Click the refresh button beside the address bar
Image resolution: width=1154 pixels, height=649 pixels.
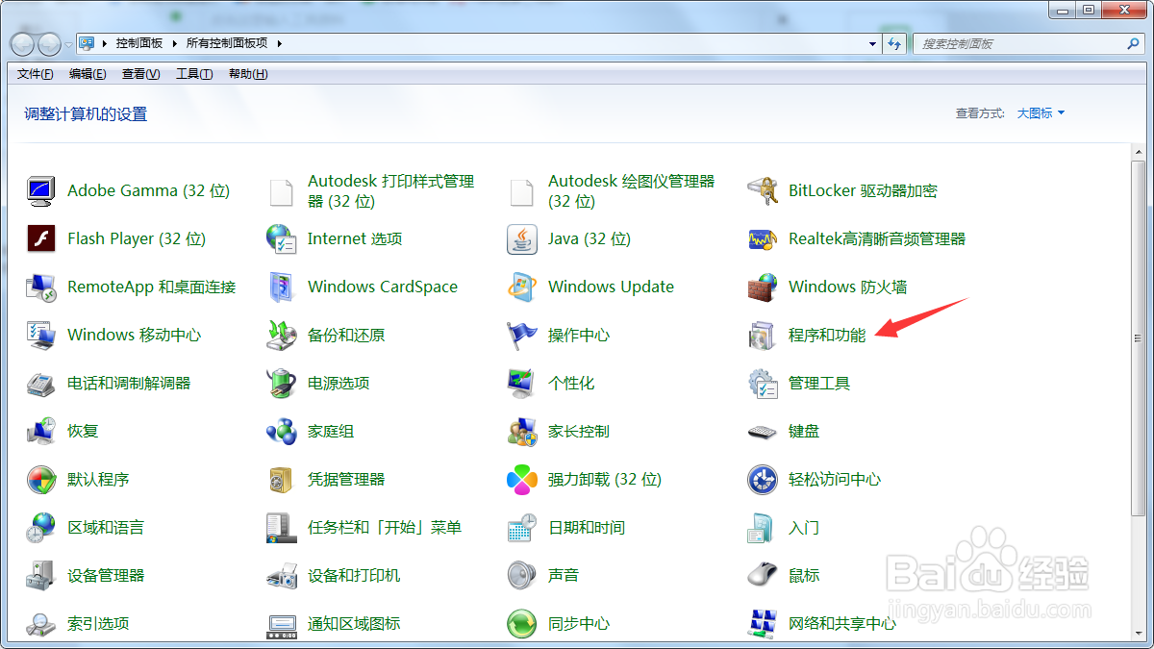[895, 42]
